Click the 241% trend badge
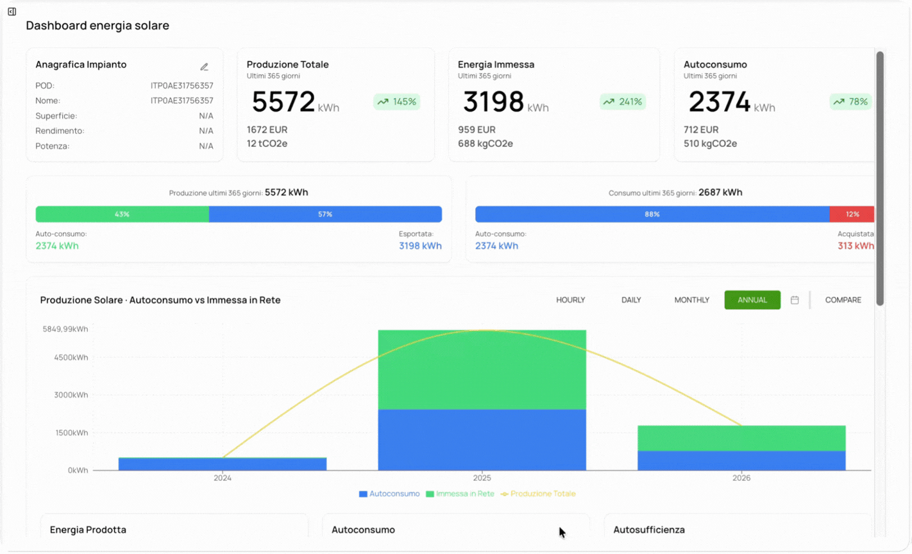Screen dimensions: 912x554 623,101
